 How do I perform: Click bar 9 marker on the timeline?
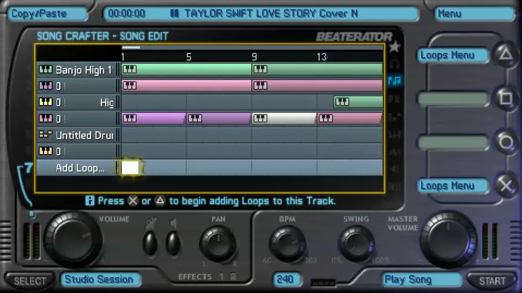tap(255, 57)
